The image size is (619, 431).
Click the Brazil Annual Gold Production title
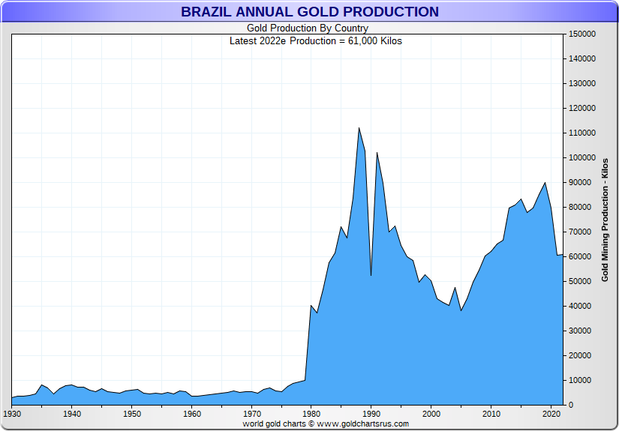pyautogui.click(x=309, y=12)
